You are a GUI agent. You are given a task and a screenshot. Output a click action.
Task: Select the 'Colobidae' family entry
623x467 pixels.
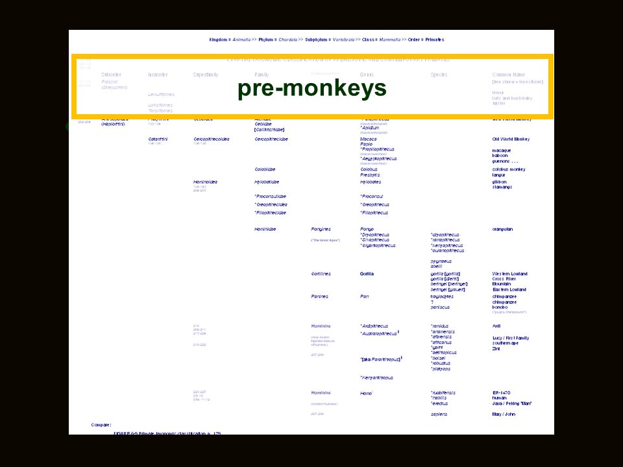265,169
